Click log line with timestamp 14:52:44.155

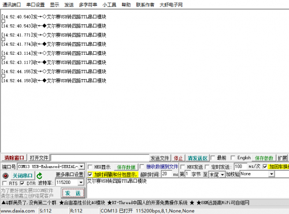[x=54, y=72]
